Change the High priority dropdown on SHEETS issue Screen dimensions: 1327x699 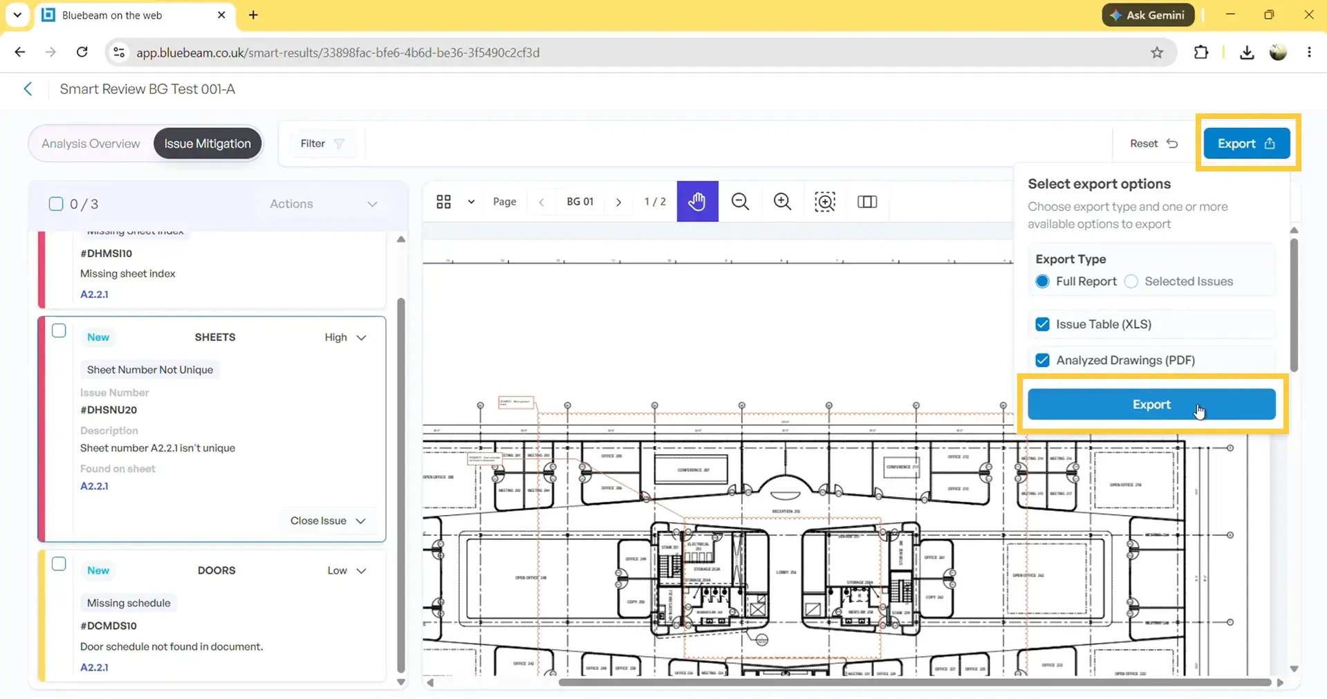(345, 337)
